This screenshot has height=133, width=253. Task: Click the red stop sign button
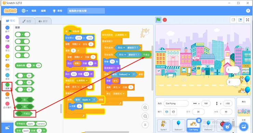coord(164,20)
